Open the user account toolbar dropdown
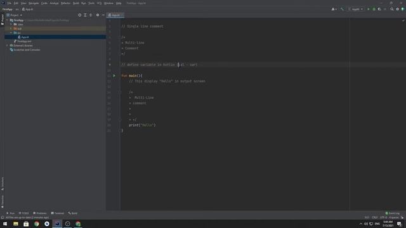The height and width of the screenshot is (228, 406). tap(334, 9)
